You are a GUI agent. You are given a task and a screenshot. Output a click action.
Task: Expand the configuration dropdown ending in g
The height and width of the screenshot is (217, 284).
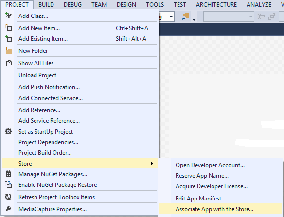click(x=171, y=17)
